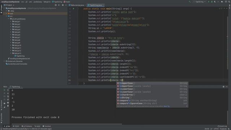Screen dimensions: 231x130
Task: Open popup more options dots
Action: click(x=187, y=106)
